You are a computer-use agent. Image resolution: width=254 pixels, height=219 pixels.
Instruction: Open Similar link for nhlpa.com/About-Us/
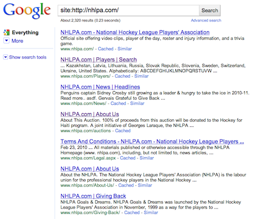point(145,185)
